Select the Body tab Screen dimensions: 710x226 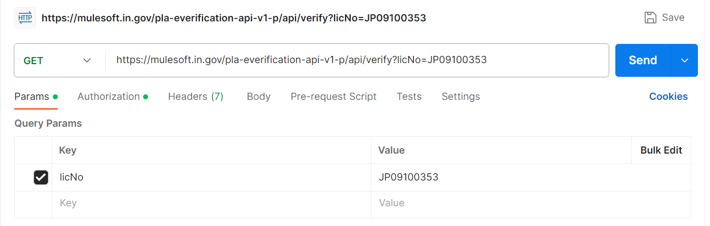(258, 97)
